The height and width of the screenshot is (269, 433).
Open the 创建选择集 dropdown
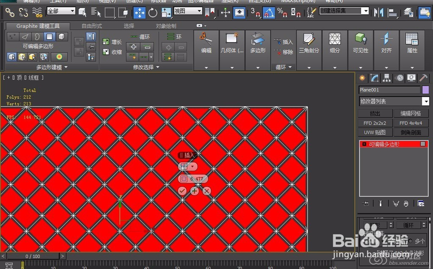click(344, 11)
